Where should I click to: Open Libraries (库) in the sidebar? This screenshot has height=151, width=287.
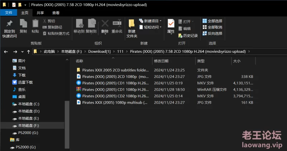(x=15, y=140)
